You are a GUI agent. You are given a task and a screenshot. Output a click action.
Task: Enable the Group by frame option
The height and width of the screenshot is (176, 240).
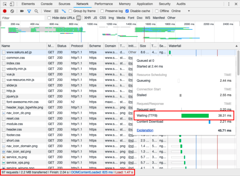coord(70,11)
